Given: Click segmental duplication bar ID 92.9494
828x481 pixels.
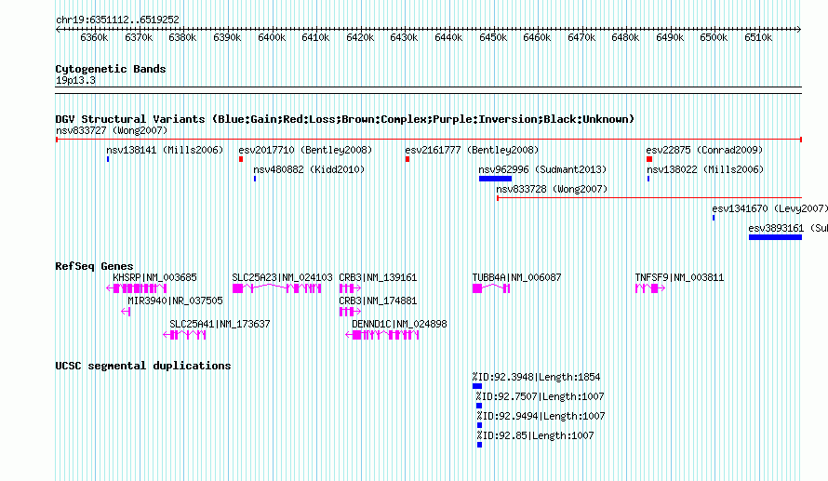Looking at the screenshot, I should click(479, 425).
